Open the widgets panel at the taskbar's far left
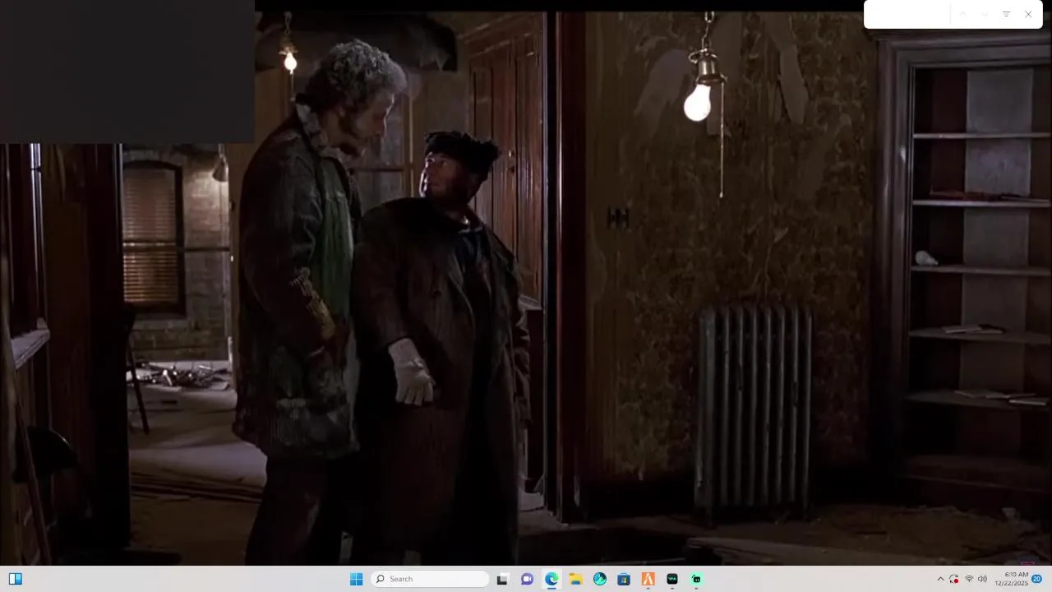This screenshot has height=592, width=1052. (x=16, y=579)
